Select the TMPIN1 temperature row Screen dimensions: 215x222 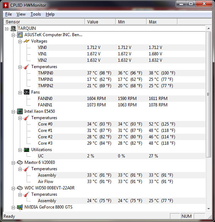click(x=121, y=79)
